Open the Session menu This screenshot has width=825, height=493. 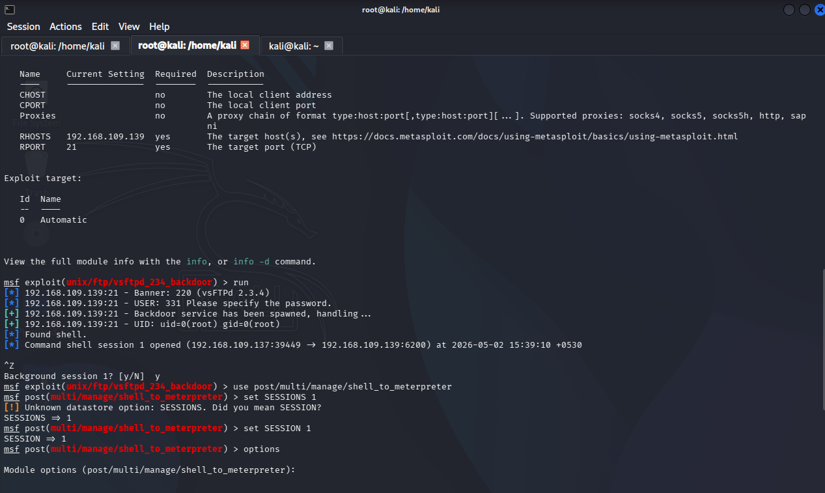[23, 27]
